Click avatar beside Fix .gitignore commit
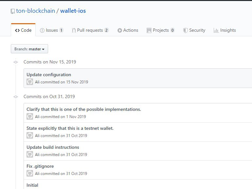This screenshot has width=252, height=189. [30, 173]
